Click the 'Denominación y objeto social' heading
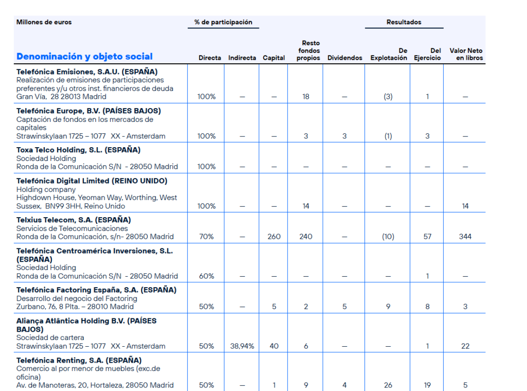The height and width of the screenshot is (391, 527). coord(84,57)
